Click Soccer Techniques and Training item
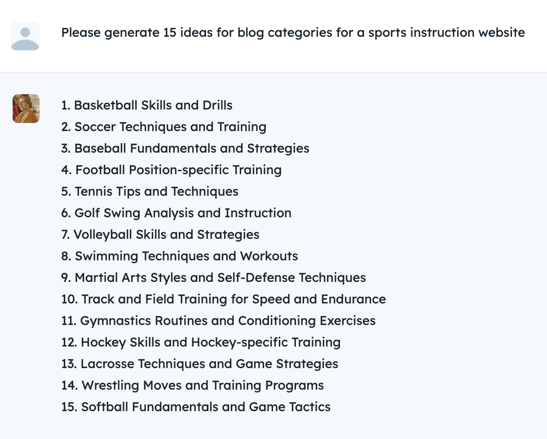The image size is (547, 439). point(164,127)
